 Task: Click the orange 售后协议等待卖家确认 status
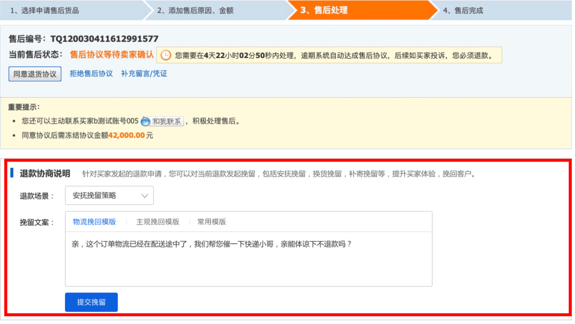click(112, 54)
